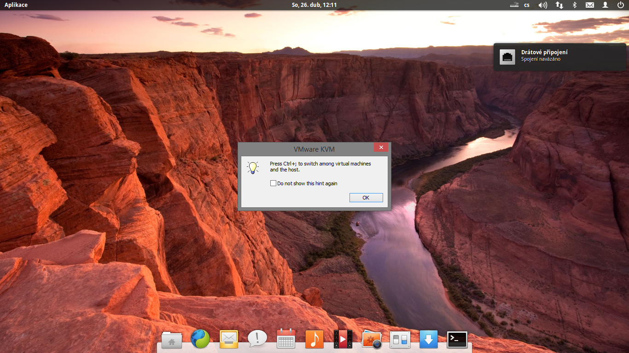This screenshot has width=629, height=353.
Task: Open the Bluetooth indicator menu
Action: click(x=574, y=5)
